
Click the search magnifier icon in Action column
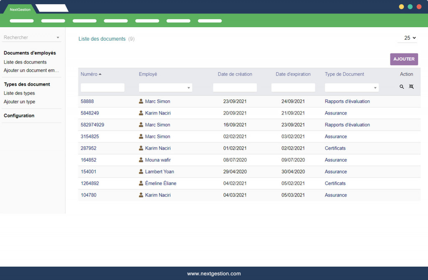pos(402,87)
